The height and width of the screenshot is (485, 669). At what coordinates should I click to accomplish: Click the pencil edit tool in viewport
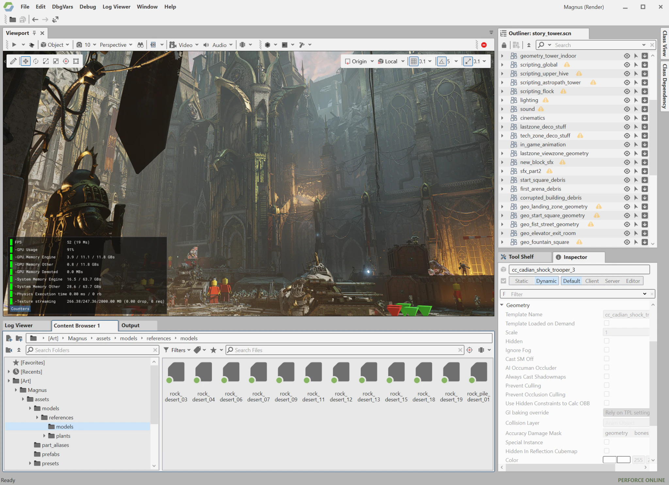pyautogui.click(x=13, y=61)
